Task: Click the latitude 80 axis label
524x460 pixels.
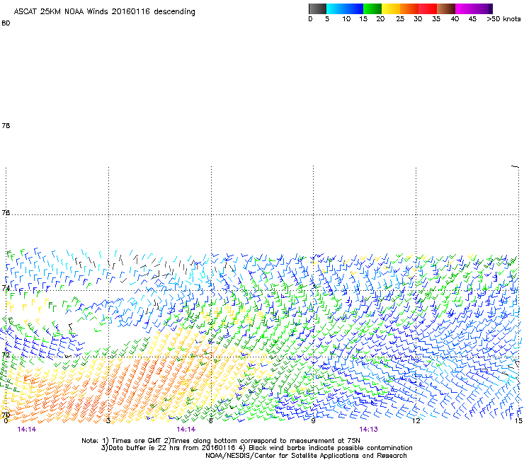Action: (x=6, y=23)
